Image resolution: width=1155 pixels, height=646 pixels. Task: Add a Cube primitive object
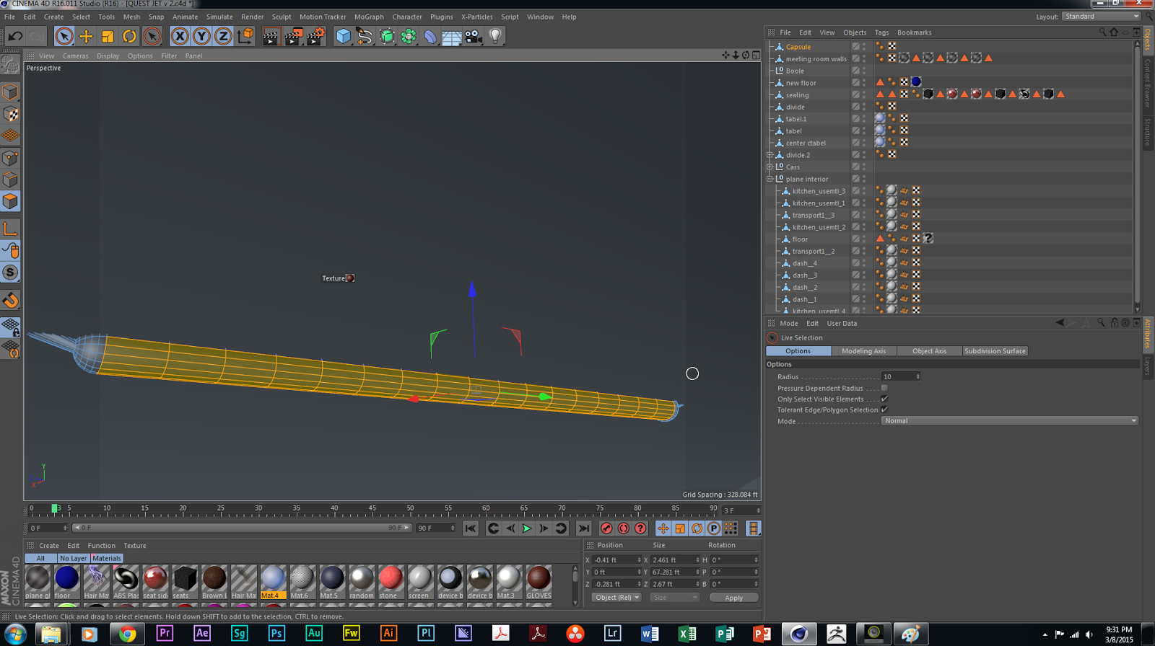pyautogui.click(x=344, y=36)
